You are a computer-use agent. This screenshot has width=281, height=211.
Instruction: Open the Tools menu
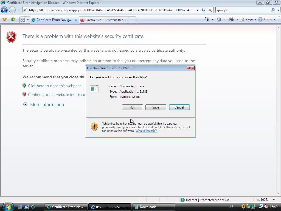pos(267,19)
